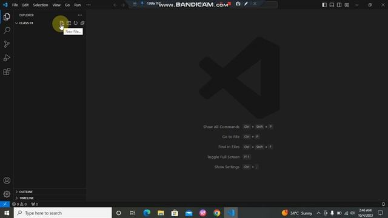This screenshot has width=388, height=218.
Task: Open the Selection menu
Action: 41,5
